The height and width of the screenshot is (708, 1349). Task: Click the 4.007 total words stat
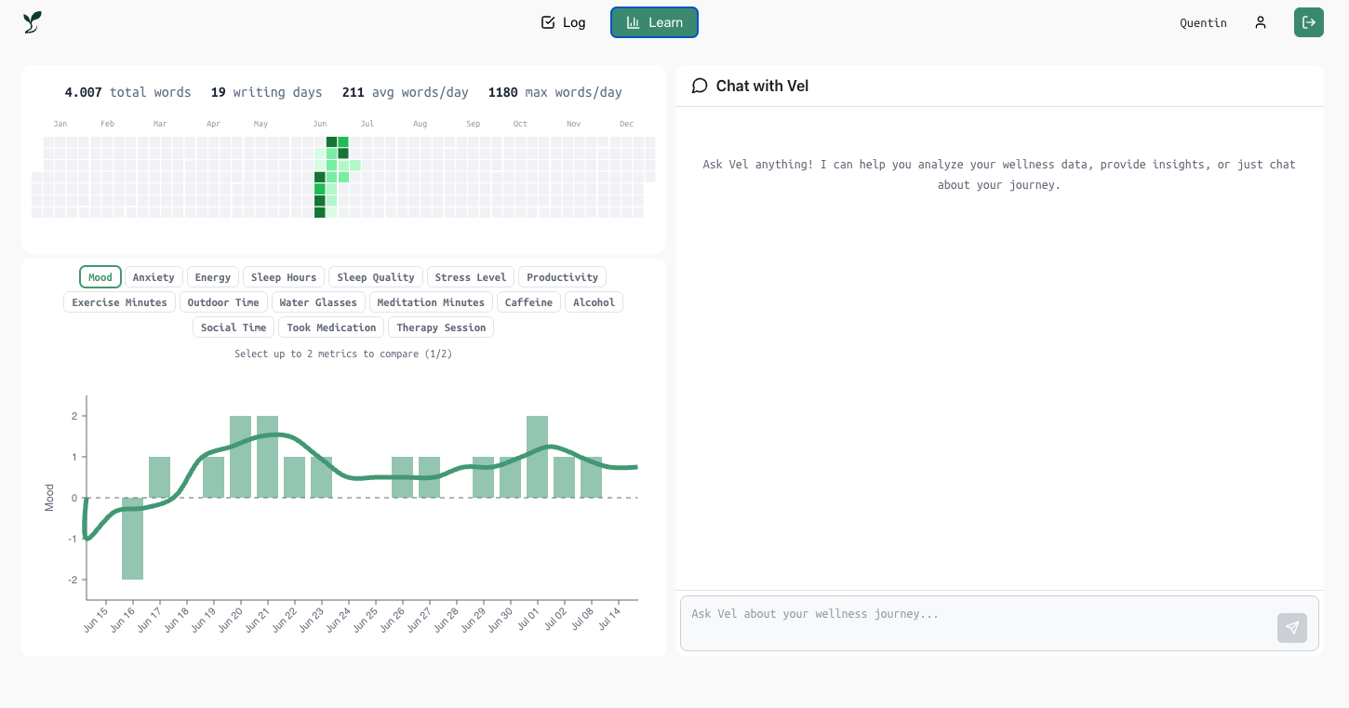pos(127,92)
